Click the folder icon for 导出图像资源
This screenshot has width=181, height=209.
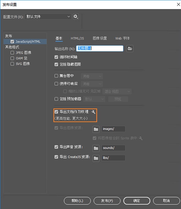(x=96, y=129)
